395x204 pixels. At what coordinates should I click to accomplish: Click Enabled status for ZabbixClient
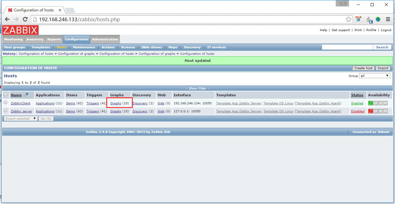357,103
